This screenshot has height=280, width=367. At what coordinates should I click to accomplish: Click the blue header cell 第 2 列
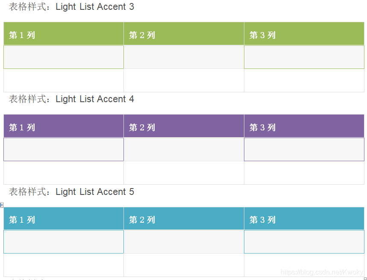coord(184,219)
